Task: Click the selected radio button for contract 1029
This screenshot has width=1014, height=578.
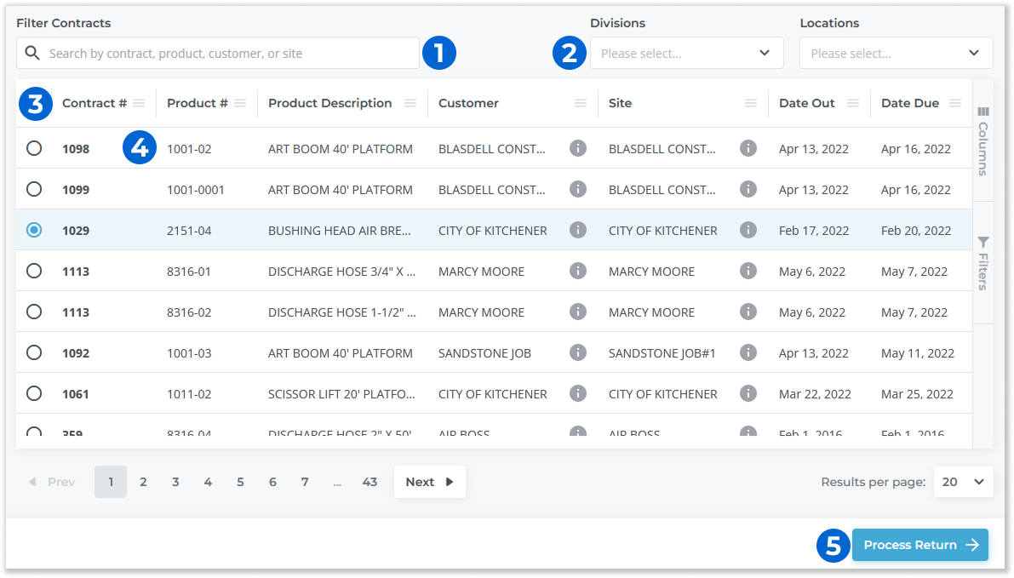Action: (34, 230)
